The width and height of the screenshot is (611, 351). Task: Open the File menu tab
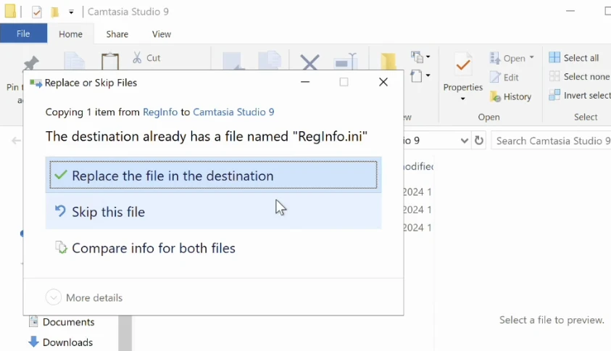(23, 33)
